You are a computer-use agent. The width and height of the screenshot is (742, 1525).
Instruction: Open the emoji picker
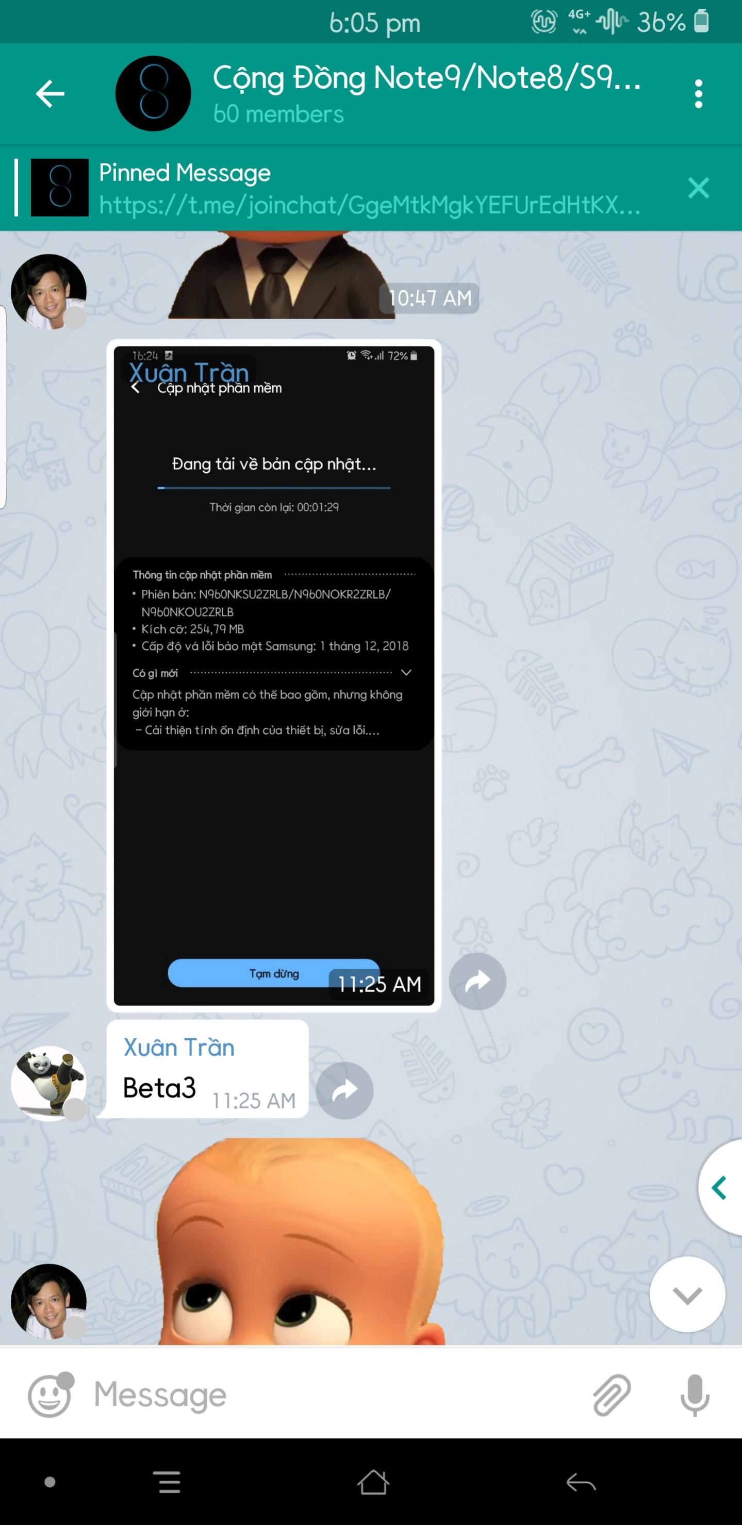51,1396
